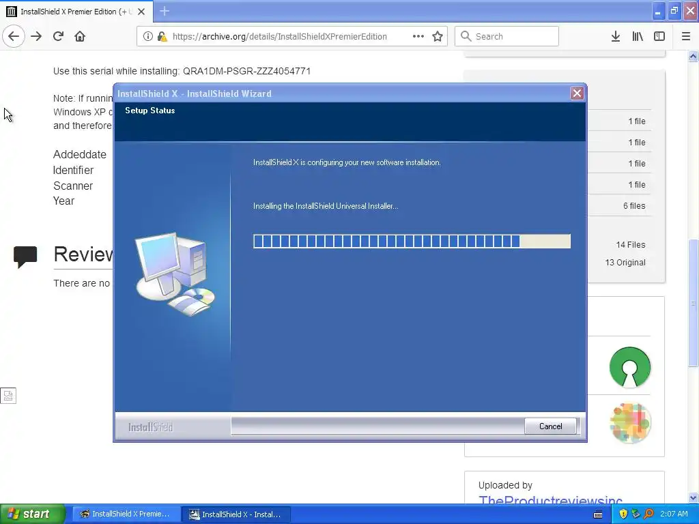Viewport: 699px width, 524px height.
Task: Open page actions three-dot menu
Action: pos(418,36)
